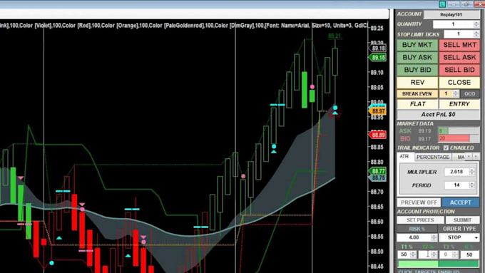Image resolution: width=485 pixels, height=273 pixels.
Task: Click the BUY ASK button
Action: click(417, 58)
